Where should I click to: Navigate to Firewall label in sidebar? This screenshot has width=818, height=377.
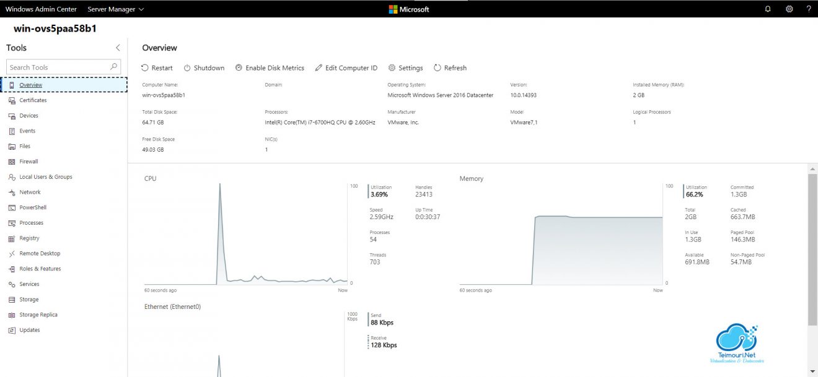point(29,162)
